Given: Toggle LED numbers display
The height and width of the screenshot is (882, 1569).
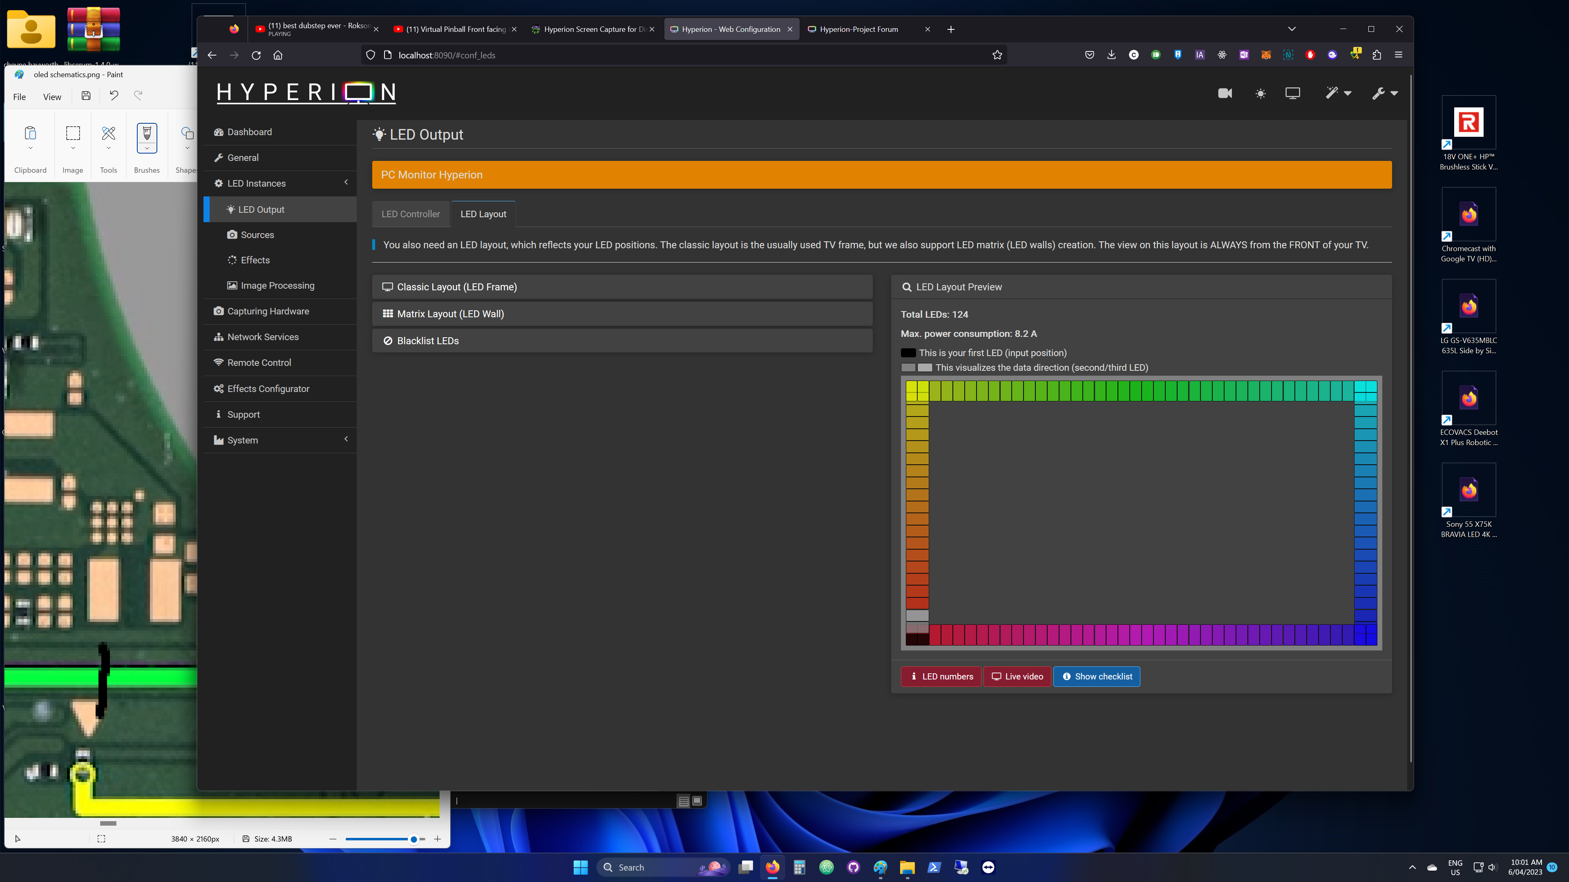Looking at the screenshot, I should coord(941,676).
